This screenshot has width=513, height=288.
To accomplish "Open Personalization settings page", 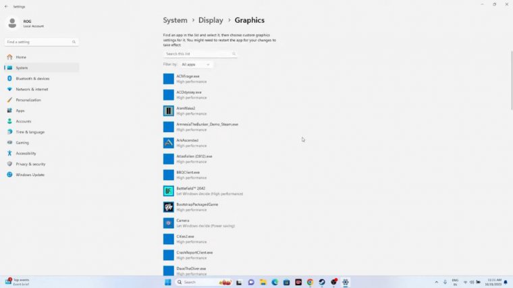I will click(x=28, y=100).
